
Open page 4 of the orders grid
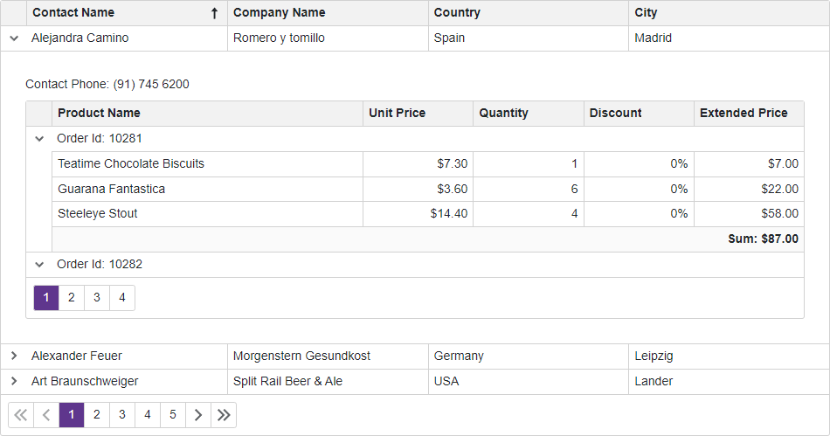[x=122, y=298]
